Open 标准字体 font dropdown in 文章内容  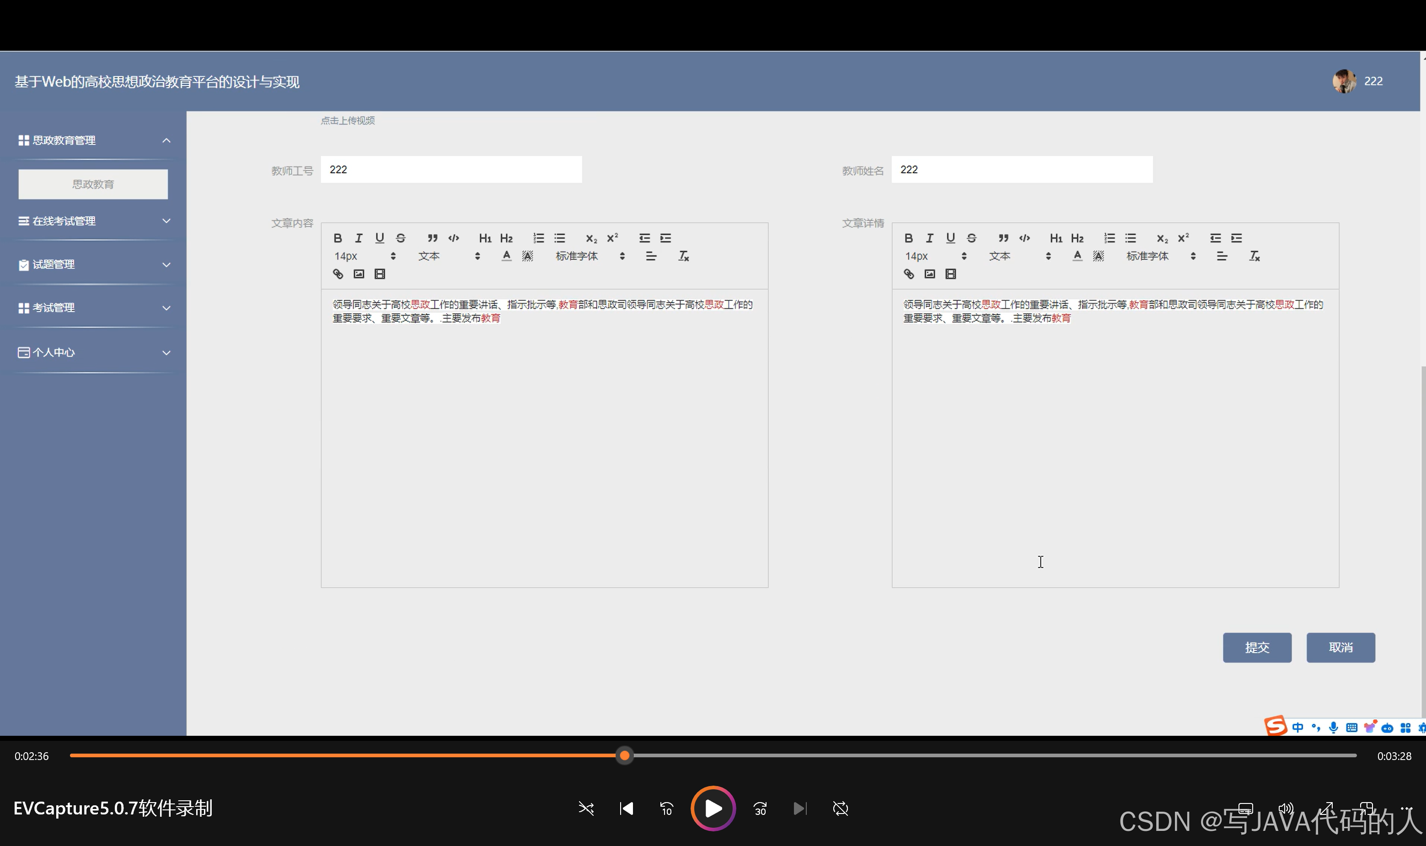click(x=591, y=257)
